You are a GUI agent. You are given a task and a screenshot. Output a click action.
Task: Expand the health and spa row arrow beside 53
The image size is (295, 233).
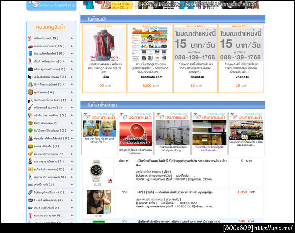(x=72, y=177)
